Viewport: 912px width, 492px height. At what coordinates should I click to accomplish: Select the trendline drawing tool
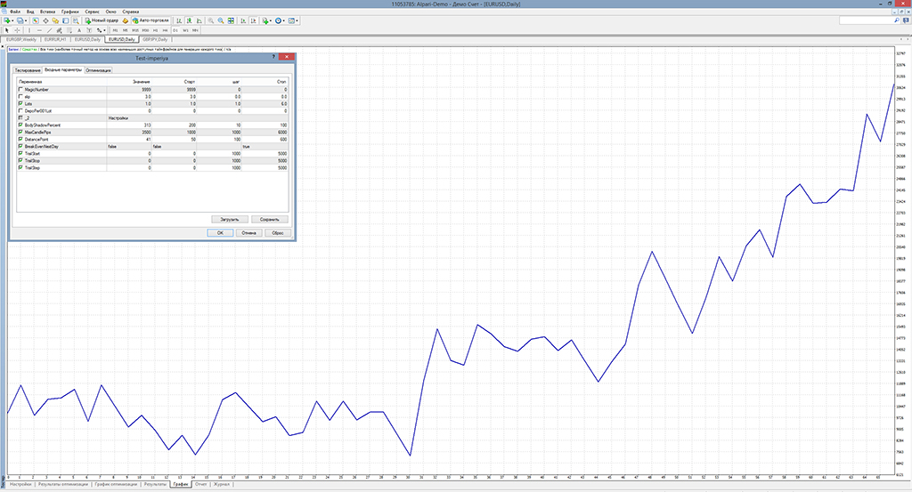(x=50, y=30)
